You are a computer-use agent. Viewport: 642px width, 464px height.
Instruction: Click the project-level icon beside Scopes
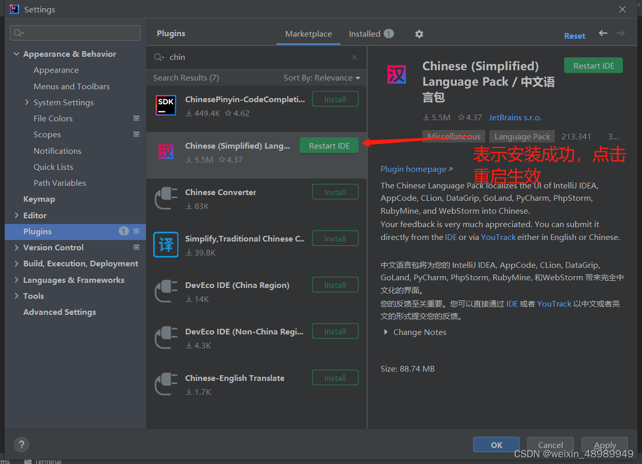pyautogui.click(x=137, y=134)
